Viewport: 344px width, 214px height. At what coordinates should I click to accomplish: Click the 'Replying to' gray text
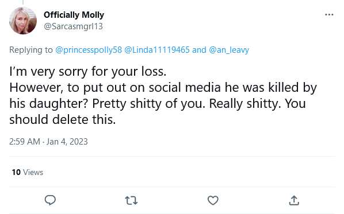31,50
